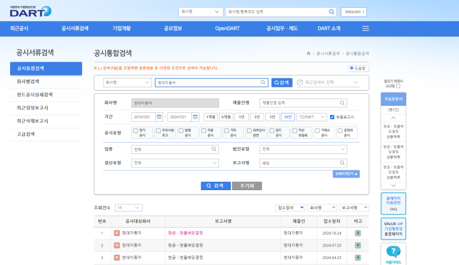The image size is (459, 265).
Task: Click the clock icon beside 최근검색어 선택
Action: 300,83
